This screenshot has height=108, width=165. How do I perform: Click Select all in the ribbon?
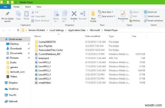pos(150,12)
